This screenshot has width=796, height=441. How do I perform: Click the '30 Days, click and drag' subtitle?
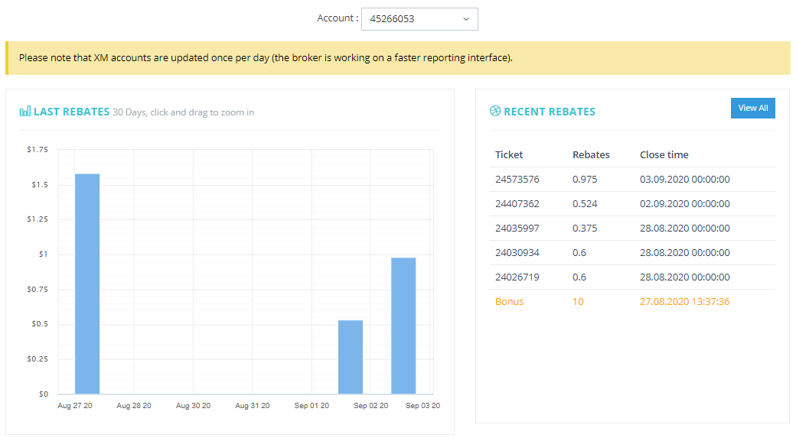(x=183, y=112)
